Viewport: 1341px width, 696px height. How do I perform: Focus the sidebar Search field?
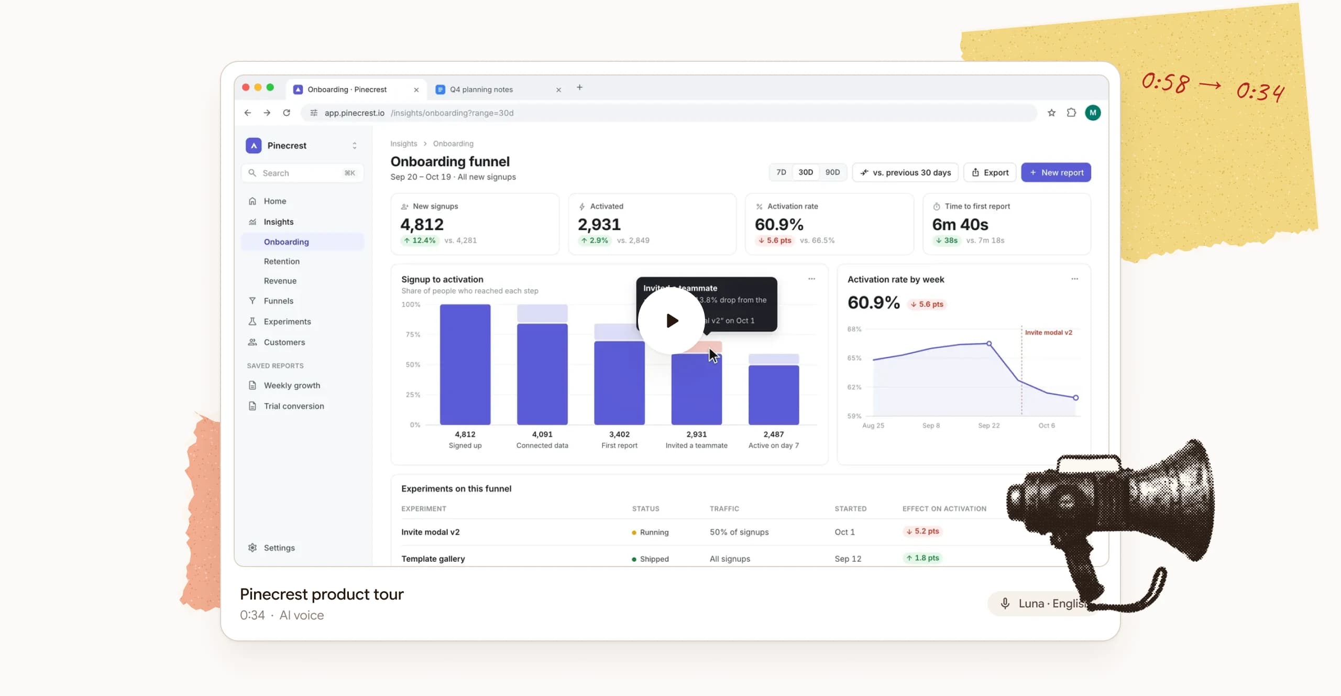click(303, 173)
